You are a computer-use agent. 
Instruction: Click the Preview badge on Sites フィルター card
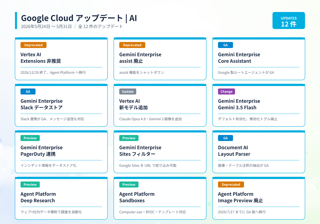coord(129,138)
